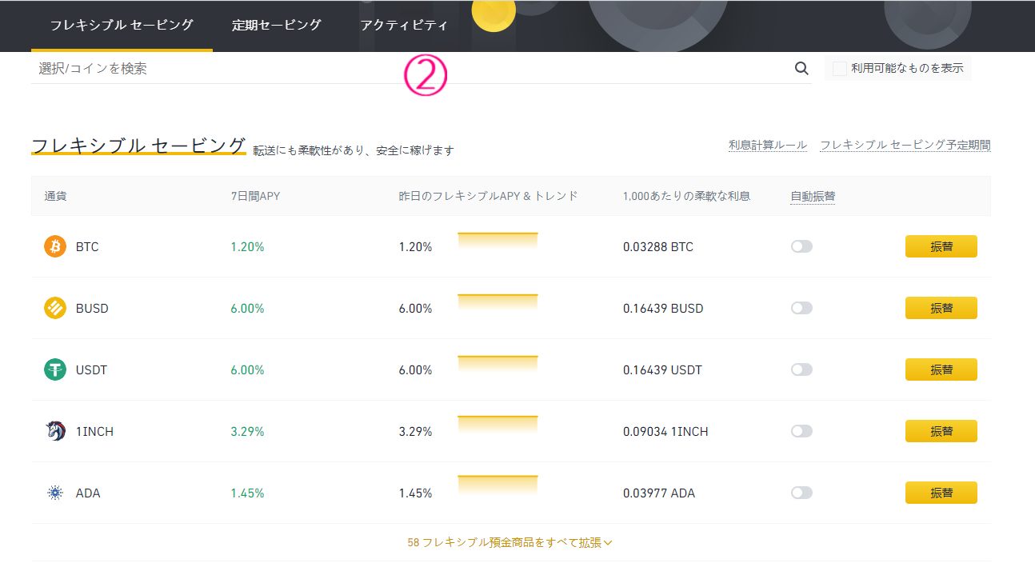Click 振替 button for 1INCH

pyautogui.click(x=941, y=431)
